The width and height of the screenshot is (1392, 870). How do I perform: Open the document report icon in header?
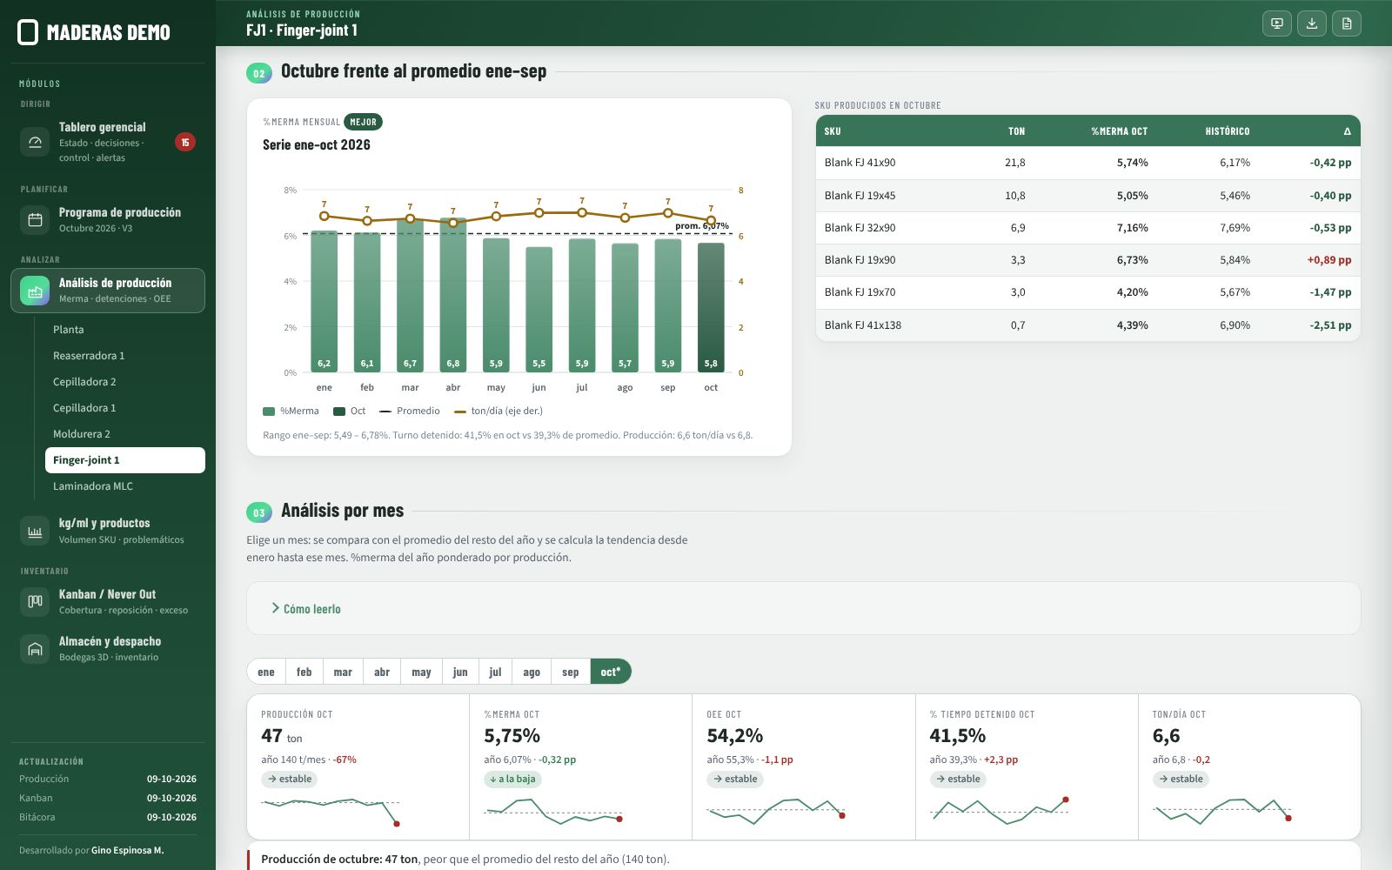click(x=1347, y=23)
